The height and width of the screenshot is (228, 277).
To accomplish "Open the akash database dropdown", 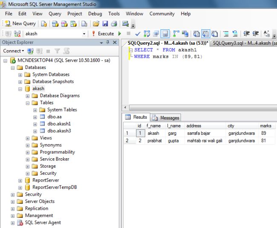I will click(x=84, y=34).
